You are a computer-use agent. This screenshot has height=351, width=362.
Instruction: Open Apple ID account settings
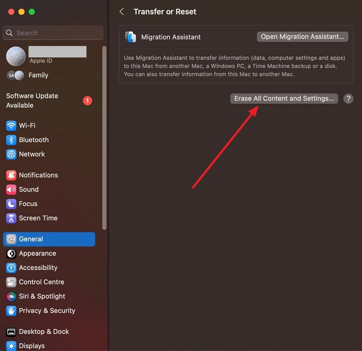[x=49, y=56]
